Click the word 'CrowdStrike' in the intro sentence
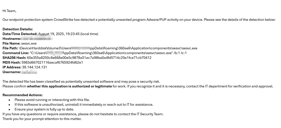The width and height of the screenshot is (281, 128). pos(63,20)
